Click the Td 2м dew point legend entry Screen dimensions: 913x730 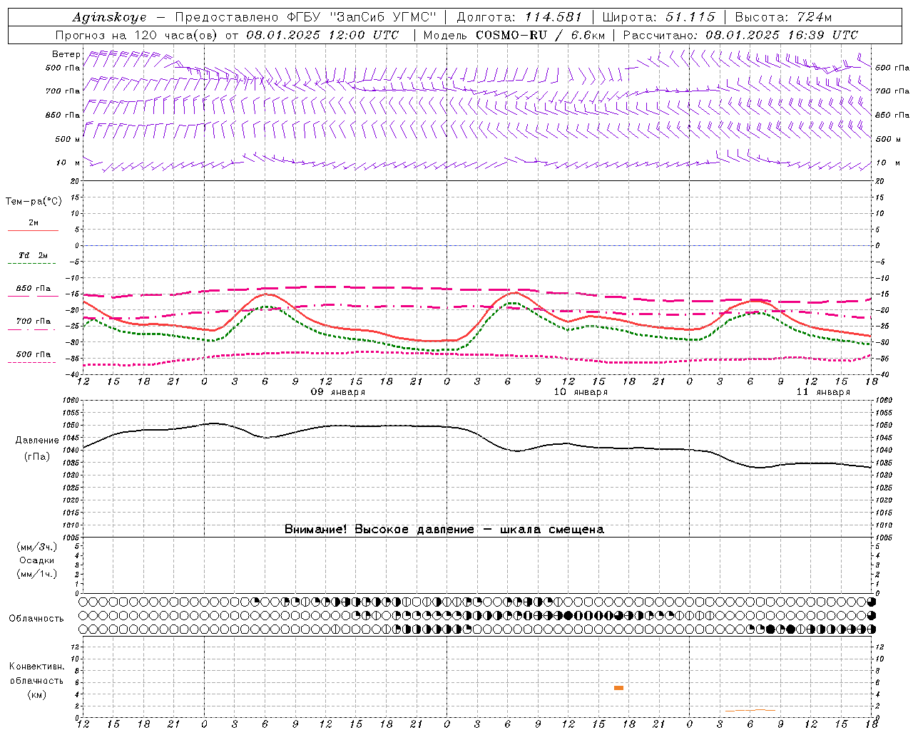33,257
